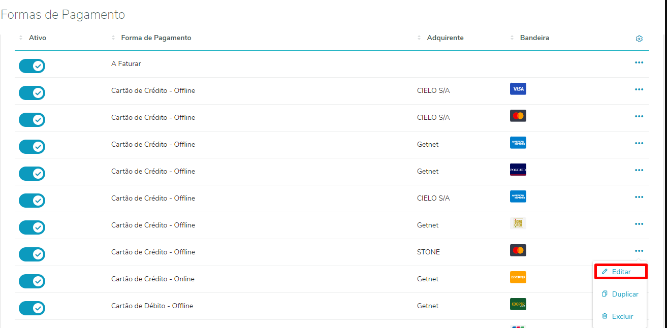Sort by the Adquirente column header
This screenshot has height=328, width=667.
coord(440,38)
